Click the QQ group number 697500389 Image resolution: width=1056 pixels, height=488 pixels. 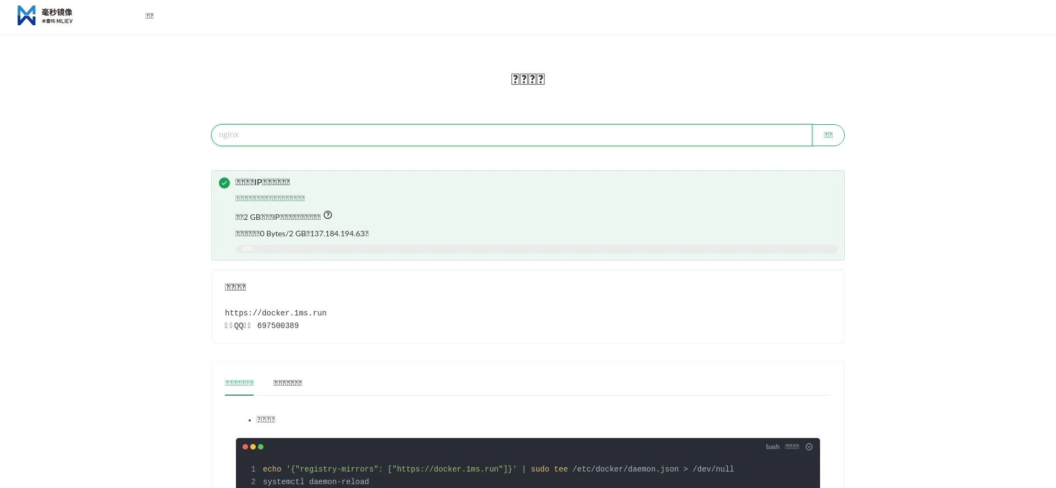point(278,326)
